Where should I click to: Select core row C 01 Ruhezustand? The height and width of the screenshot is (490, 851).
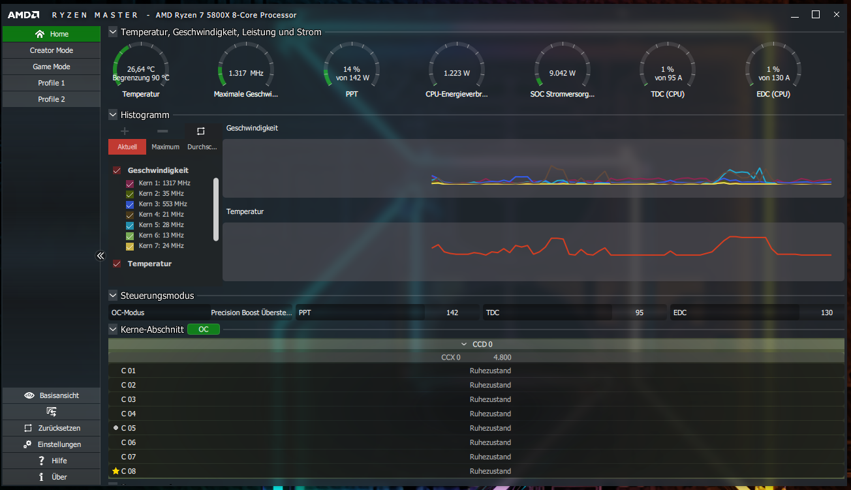476,371
